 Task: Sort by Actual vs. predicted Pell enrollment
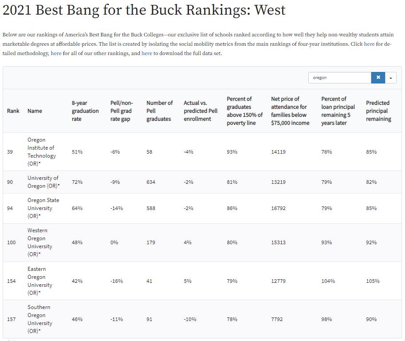coord(201,111)
